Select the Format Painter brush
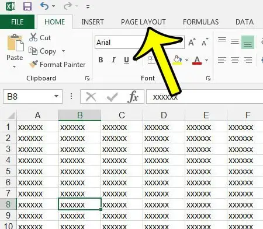 33,64
